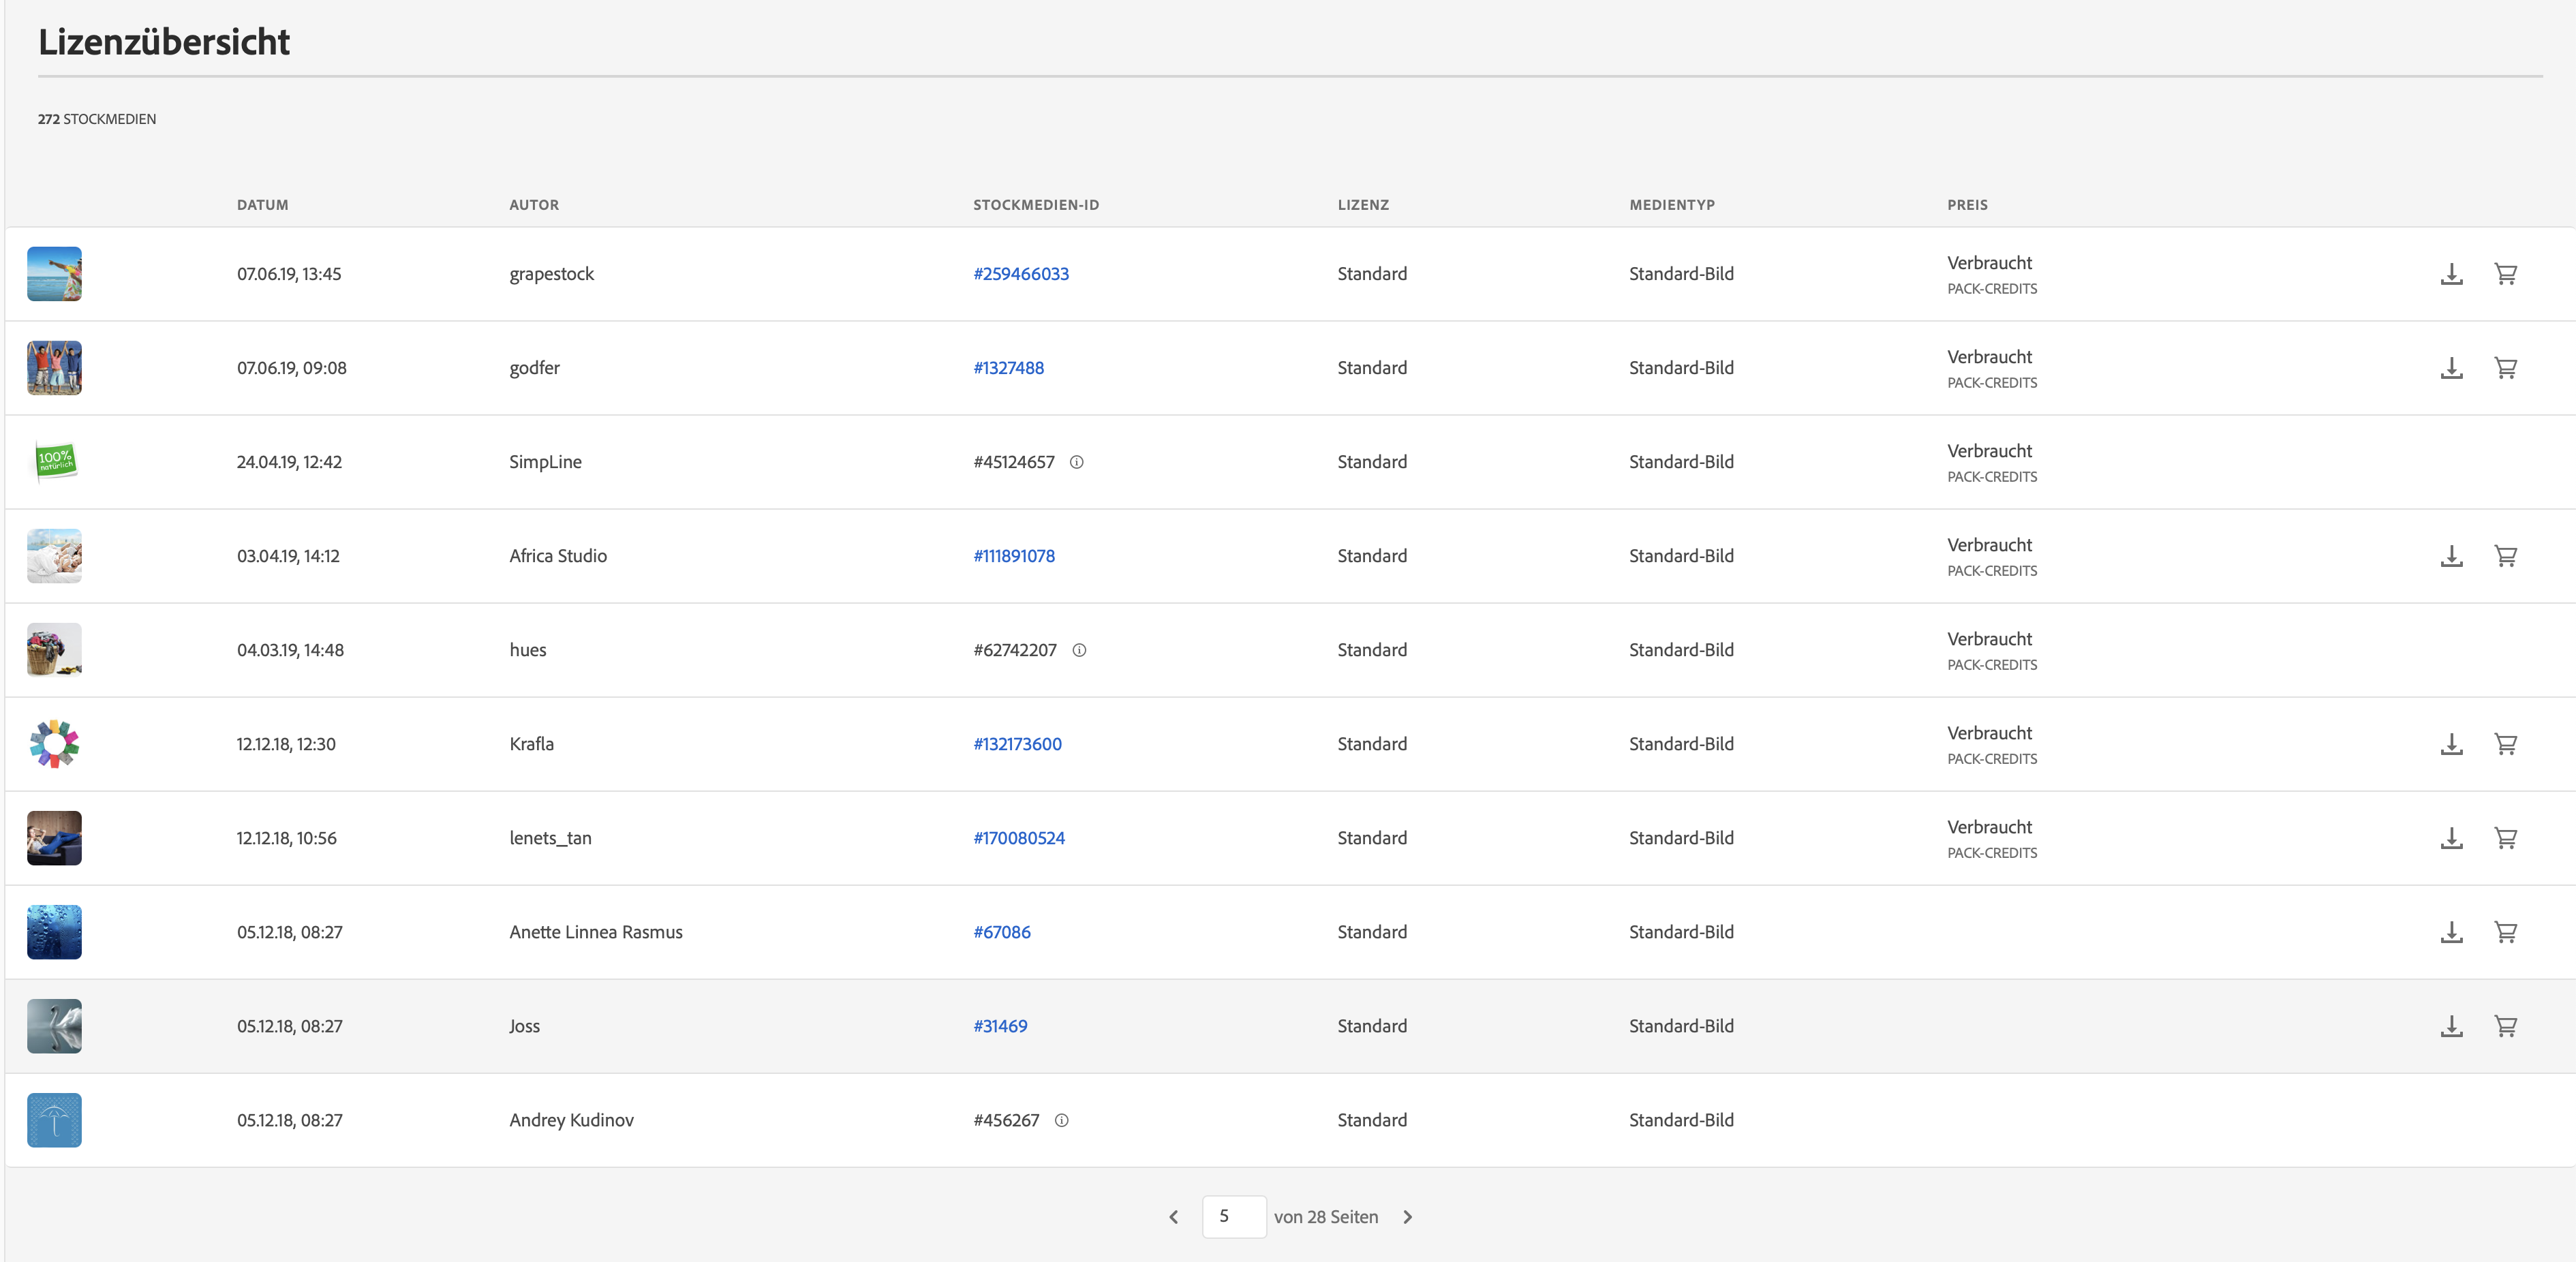Click the grapestock beach thumbnail

tap(54, 274)
